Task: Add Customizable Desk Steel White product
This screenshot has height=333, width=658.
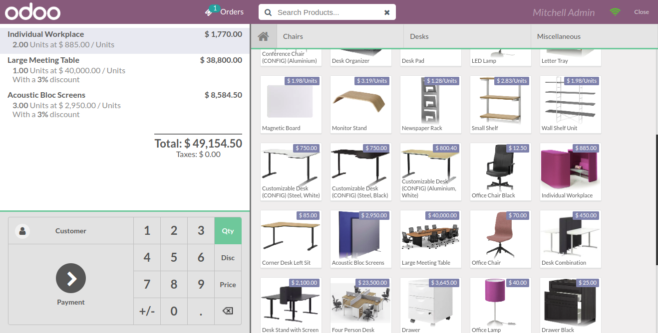Action: pyautogui.click(x=291, y=172)
